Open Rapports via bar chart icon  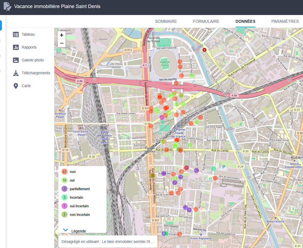coord(16,47)
